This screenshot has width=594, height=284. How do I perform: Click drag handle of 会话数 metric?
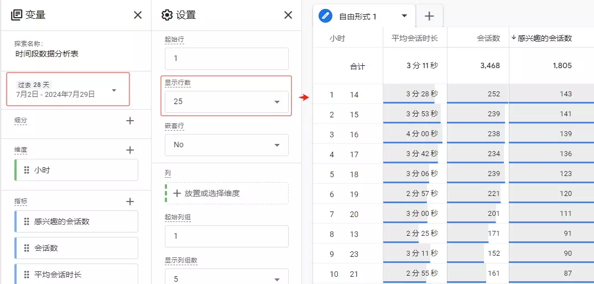tap(27, 248)
